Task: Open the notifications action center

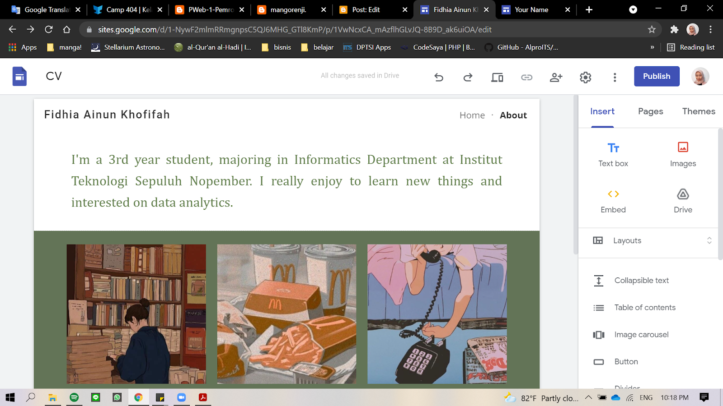Action: tap(704, 397)
